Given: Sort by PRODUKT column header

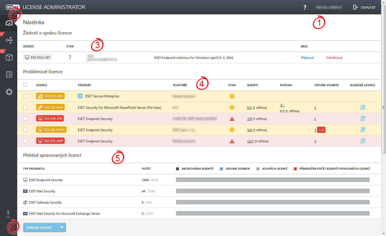Looking at the screenshot, I should pyautogui.click(x=84, y=85).
